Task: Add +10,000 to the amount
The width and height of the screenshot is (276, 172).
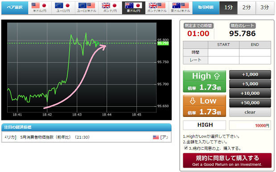Action: 250,93
